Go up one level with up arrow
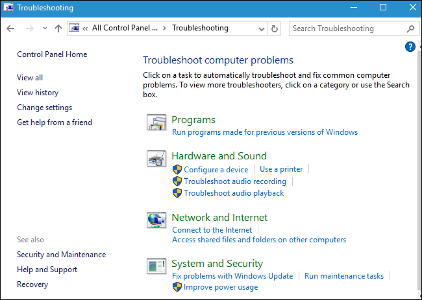This screenshot has width=422, height=300. 58,29
